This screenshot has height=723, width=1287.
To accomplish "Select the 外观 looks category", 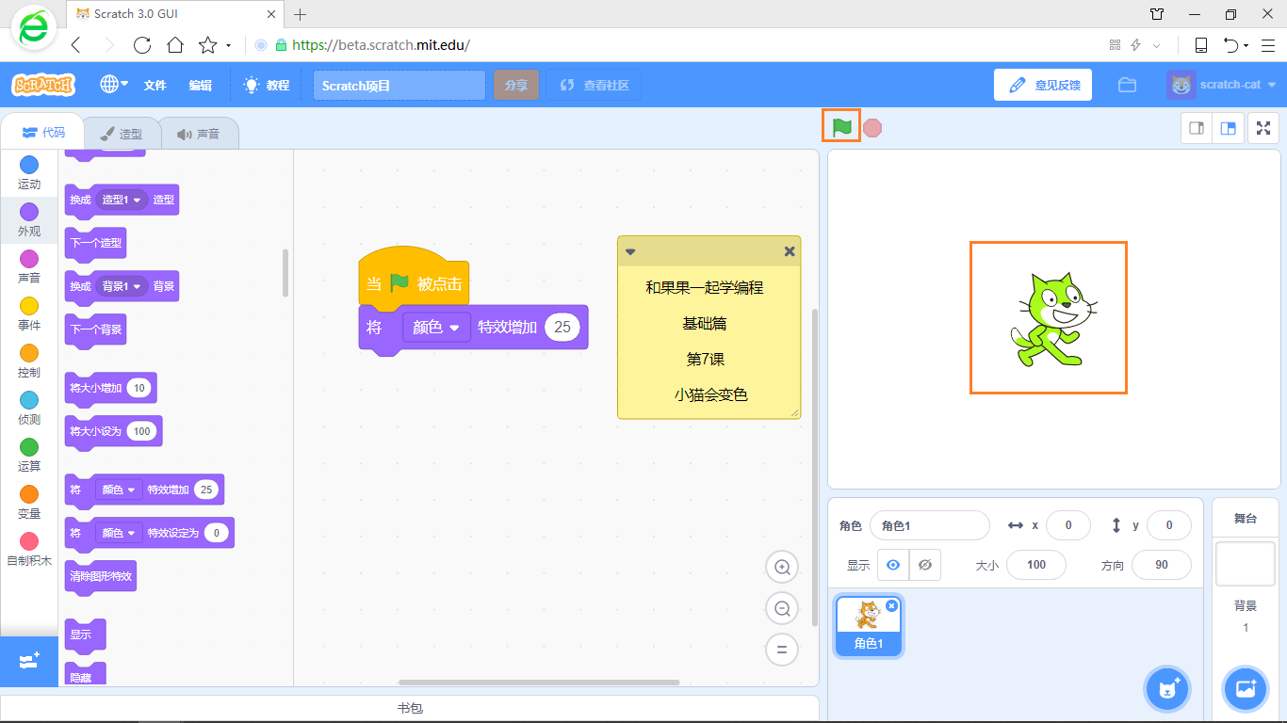I will 29,220.
